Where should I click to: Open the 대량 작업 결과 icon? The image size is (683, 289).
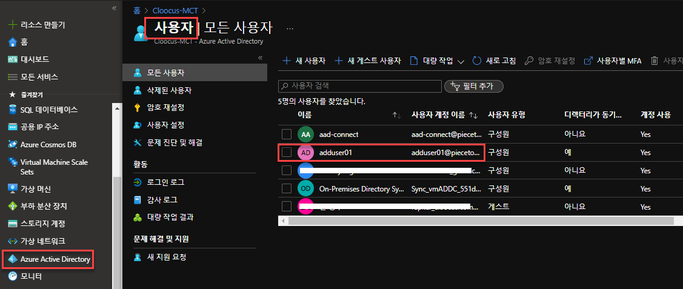[x=138, y=217]
